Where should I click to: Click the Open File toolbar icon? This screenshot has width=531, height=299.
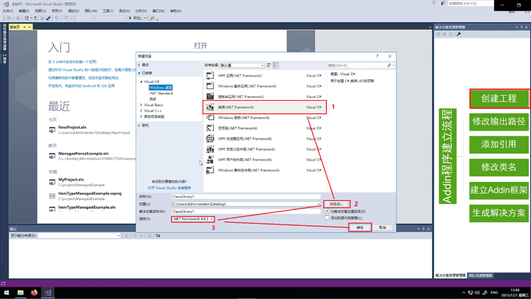coord(36,18)
